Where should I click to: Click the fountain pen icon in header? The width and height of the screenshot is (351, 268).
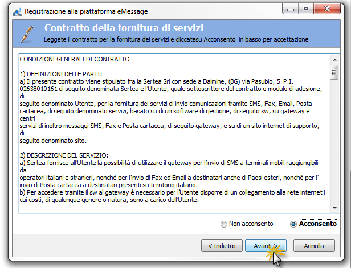tap(27, 34)
